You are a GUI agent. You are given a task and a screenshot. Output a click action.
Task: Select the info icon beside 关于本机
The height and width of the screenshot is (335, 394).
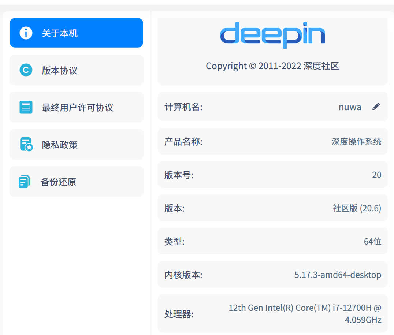(x=25, y=33)
